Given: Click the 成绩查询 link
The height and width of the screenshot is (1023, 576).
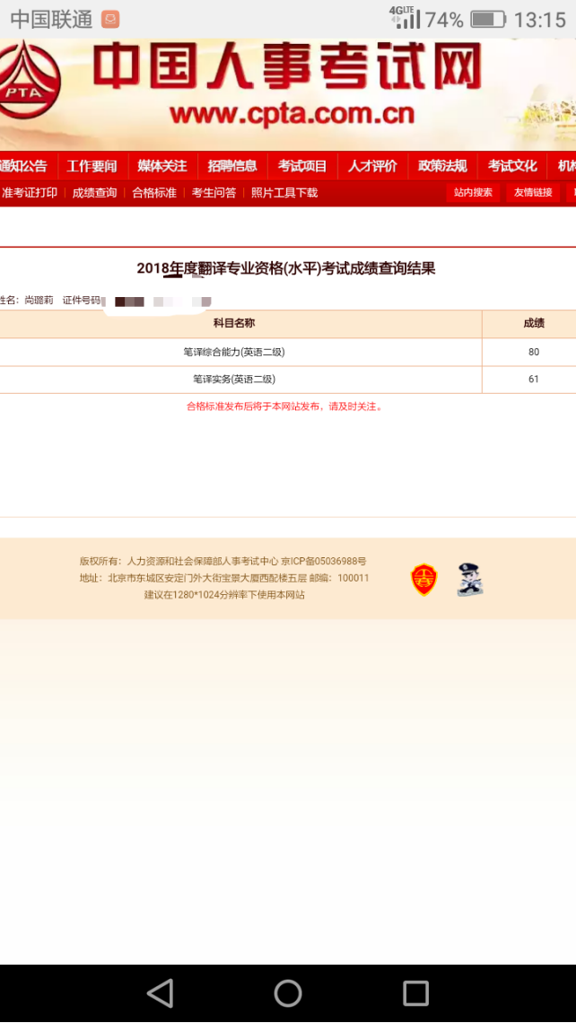Looking at the screenshot, I should (94, 193).
